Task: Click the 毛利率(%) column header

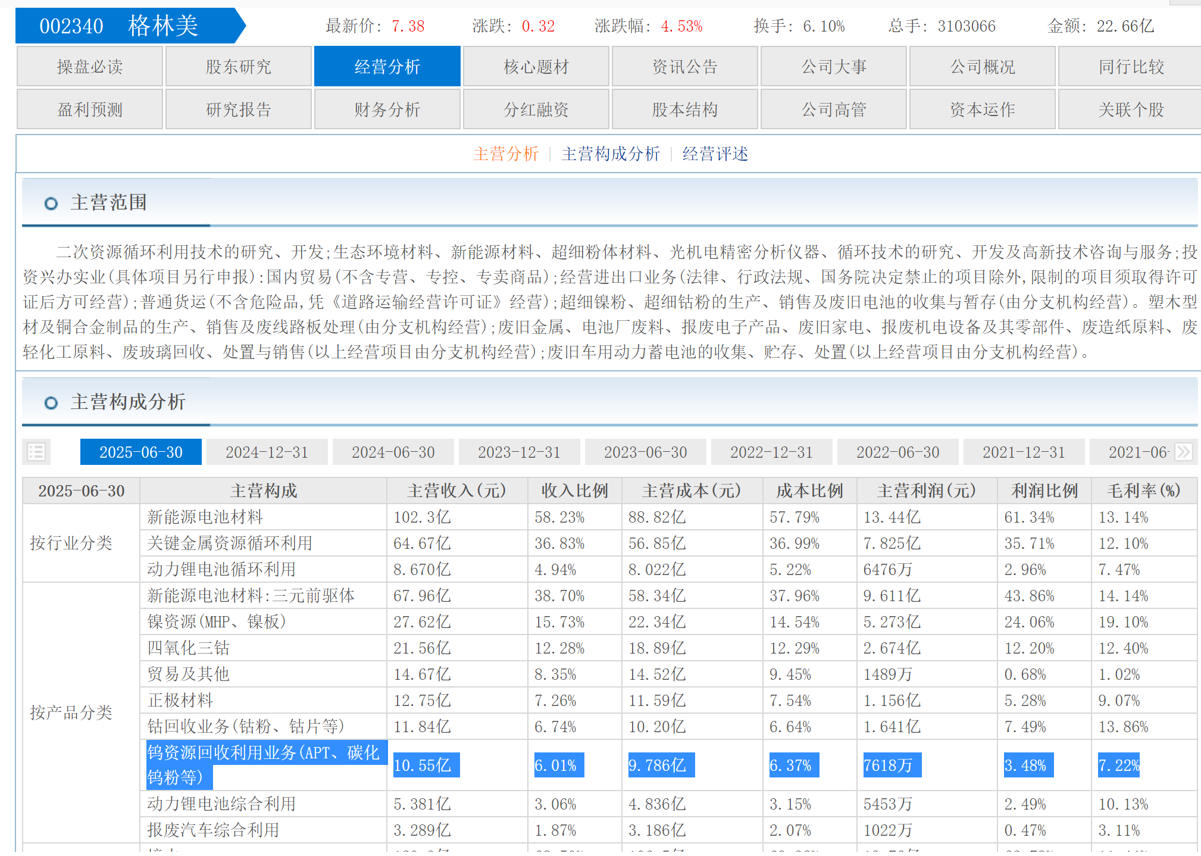Action: [1144, 491]
